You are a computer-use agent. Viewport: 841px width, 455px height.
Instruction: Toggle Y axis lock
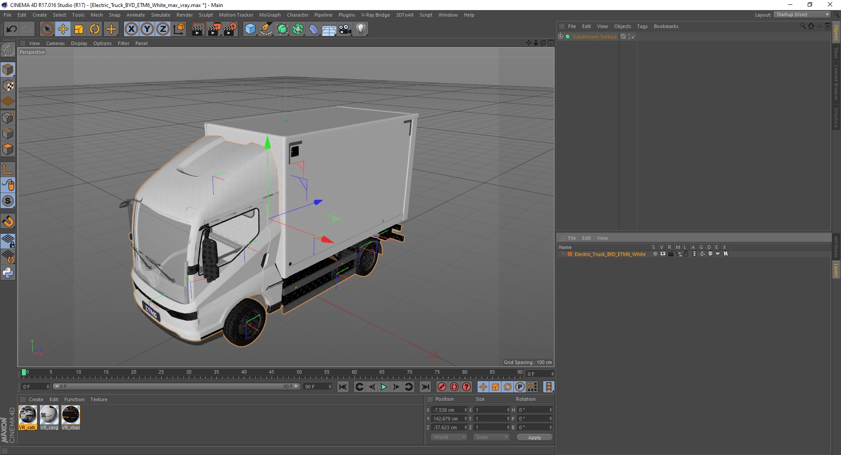tap(147, 29)
